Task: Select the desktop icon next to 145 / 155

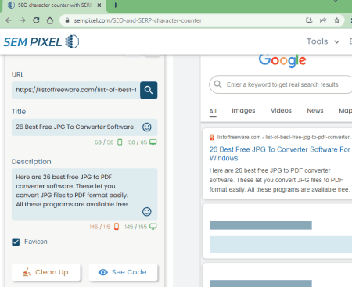Action: [153, 227]
